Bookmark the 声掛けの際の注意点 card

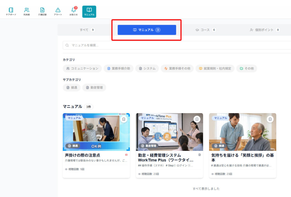(x=124, y=119)
